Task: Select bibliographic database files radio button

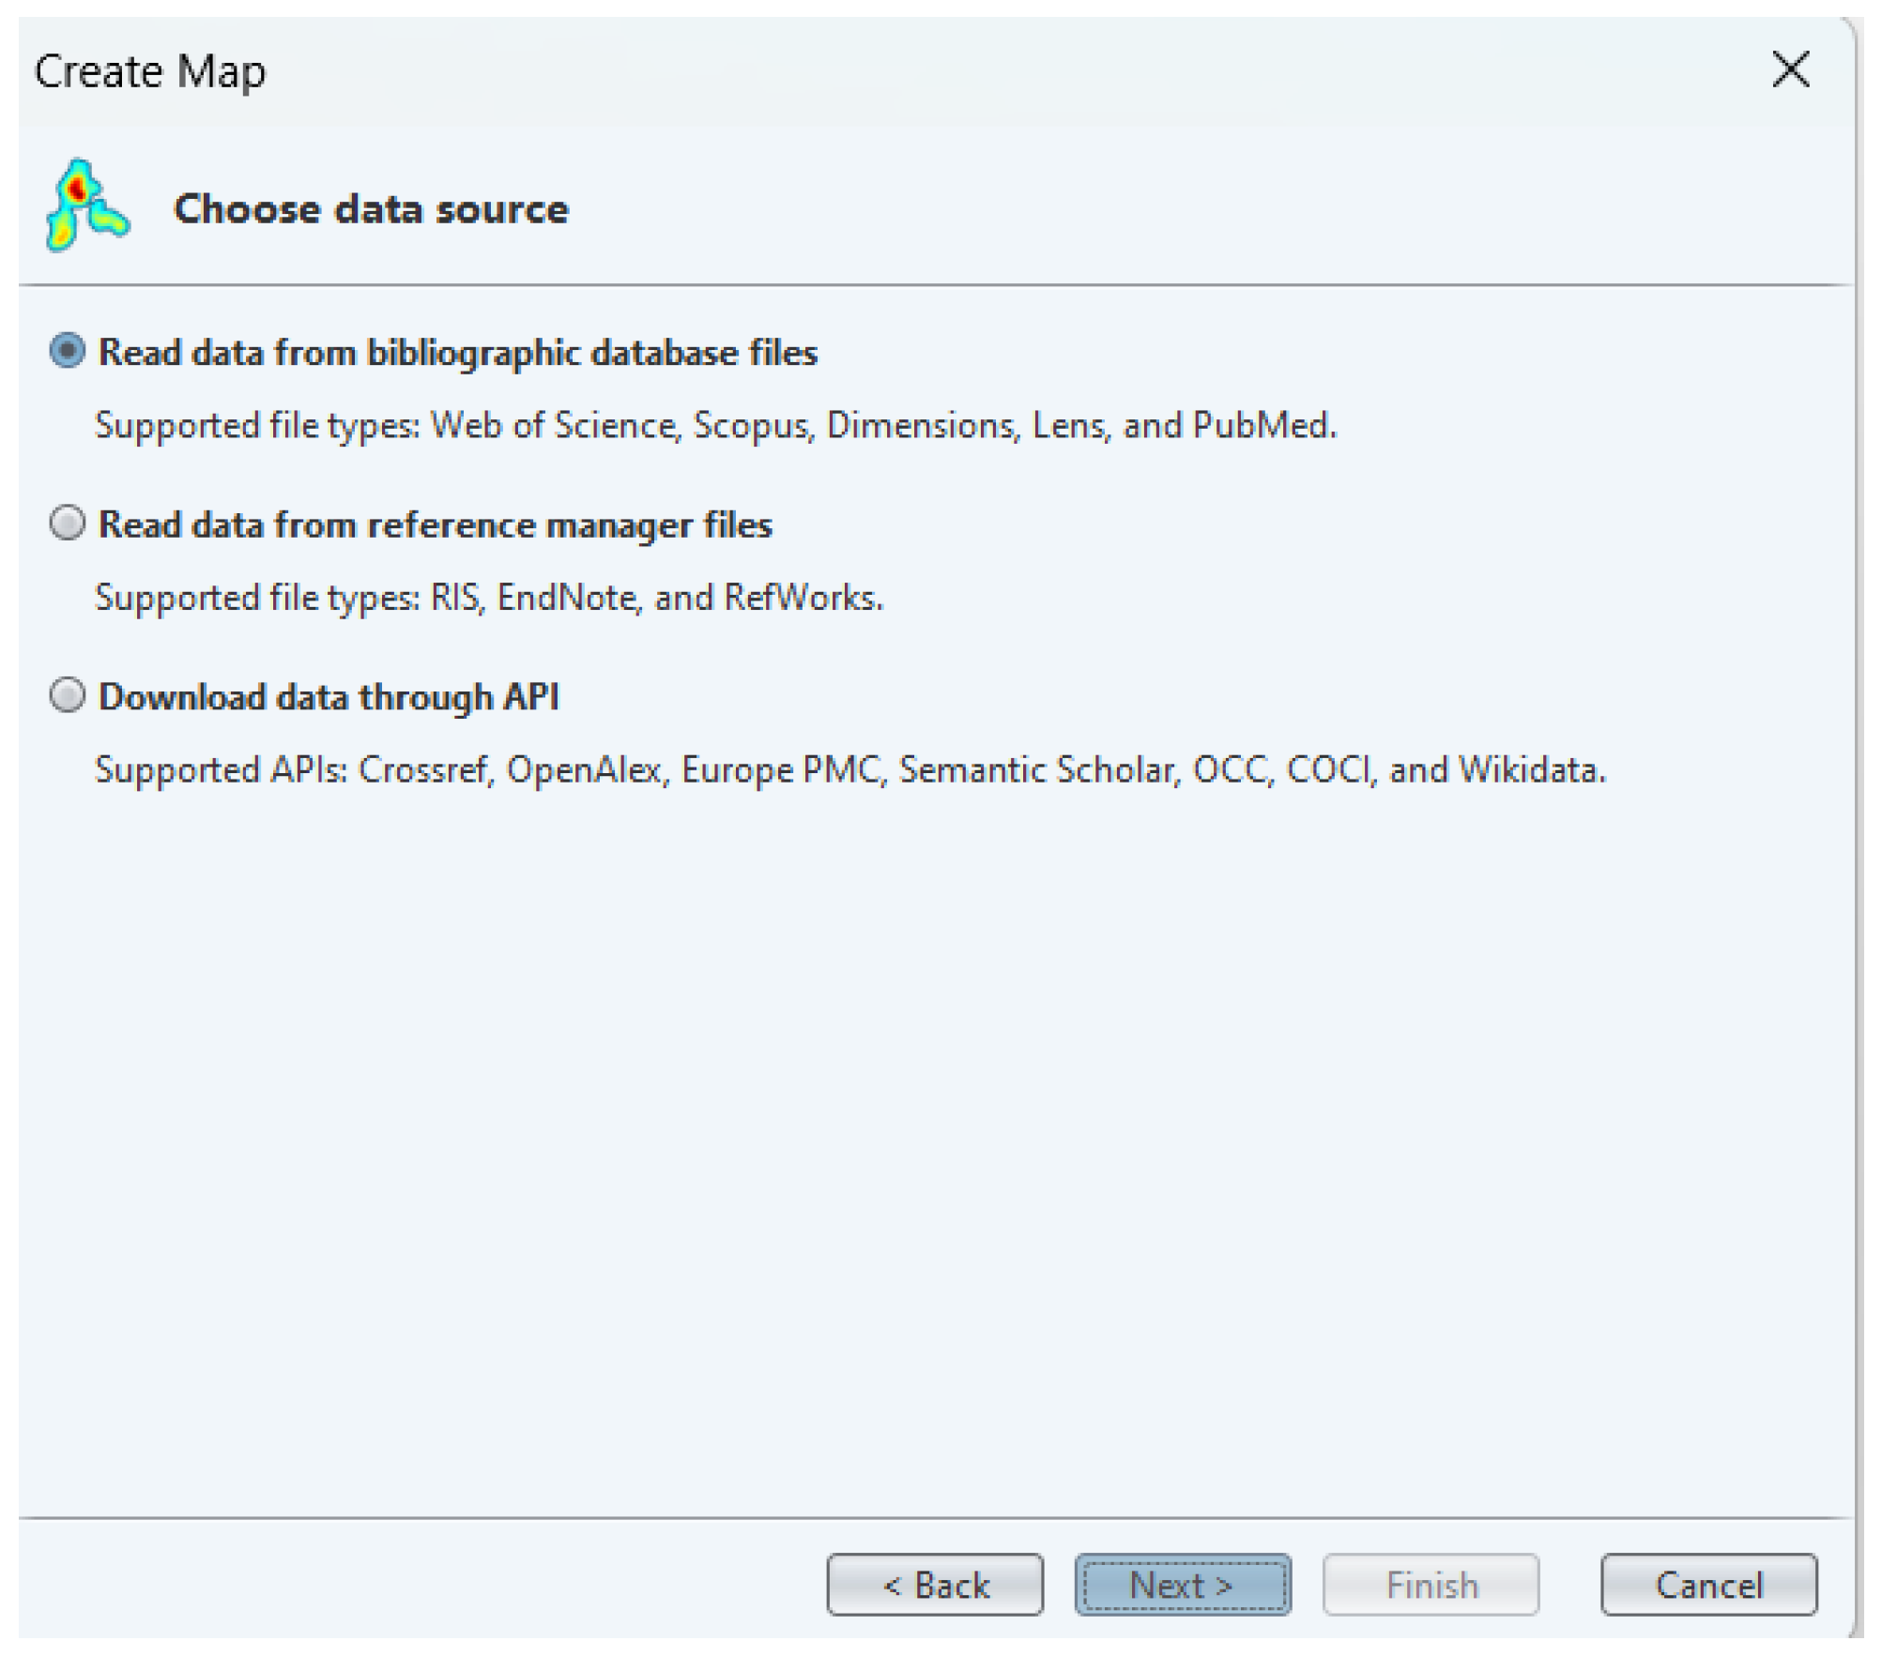Action: pyautogui.click(x=68, y=351)
